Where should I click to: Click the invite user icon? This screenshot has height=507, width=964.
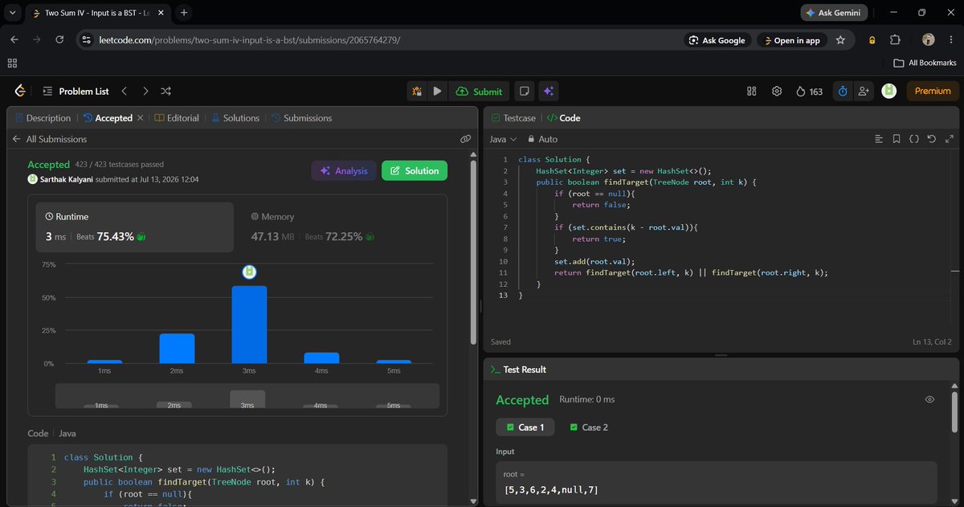[864, 92]
